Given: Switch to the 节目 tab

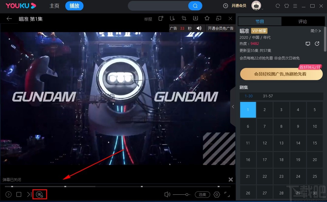Looking at the screenshot, I should click(x=260, y=22).
